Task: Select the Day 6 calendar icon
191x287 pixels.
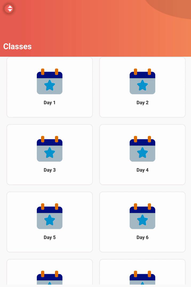Action: pos(142,217)
